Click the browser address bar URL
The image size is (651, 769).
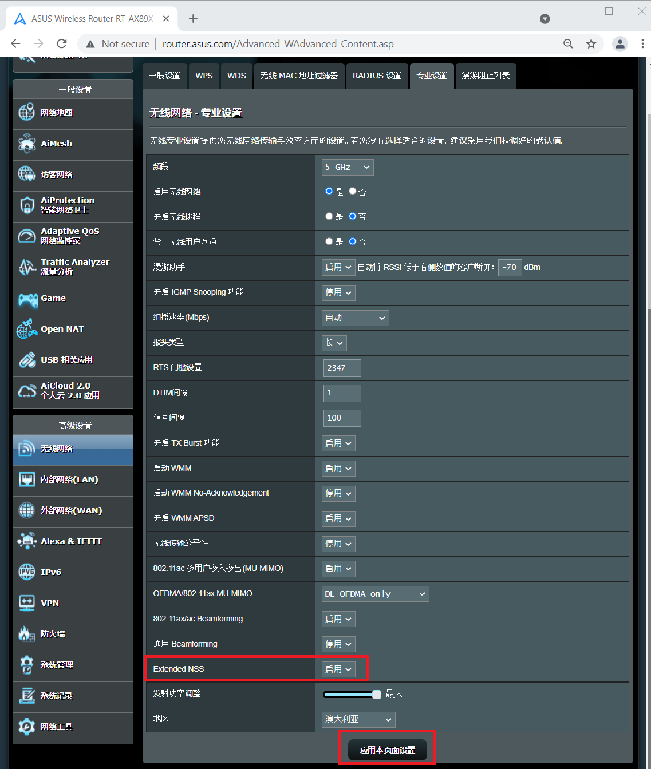click(278, 44)
